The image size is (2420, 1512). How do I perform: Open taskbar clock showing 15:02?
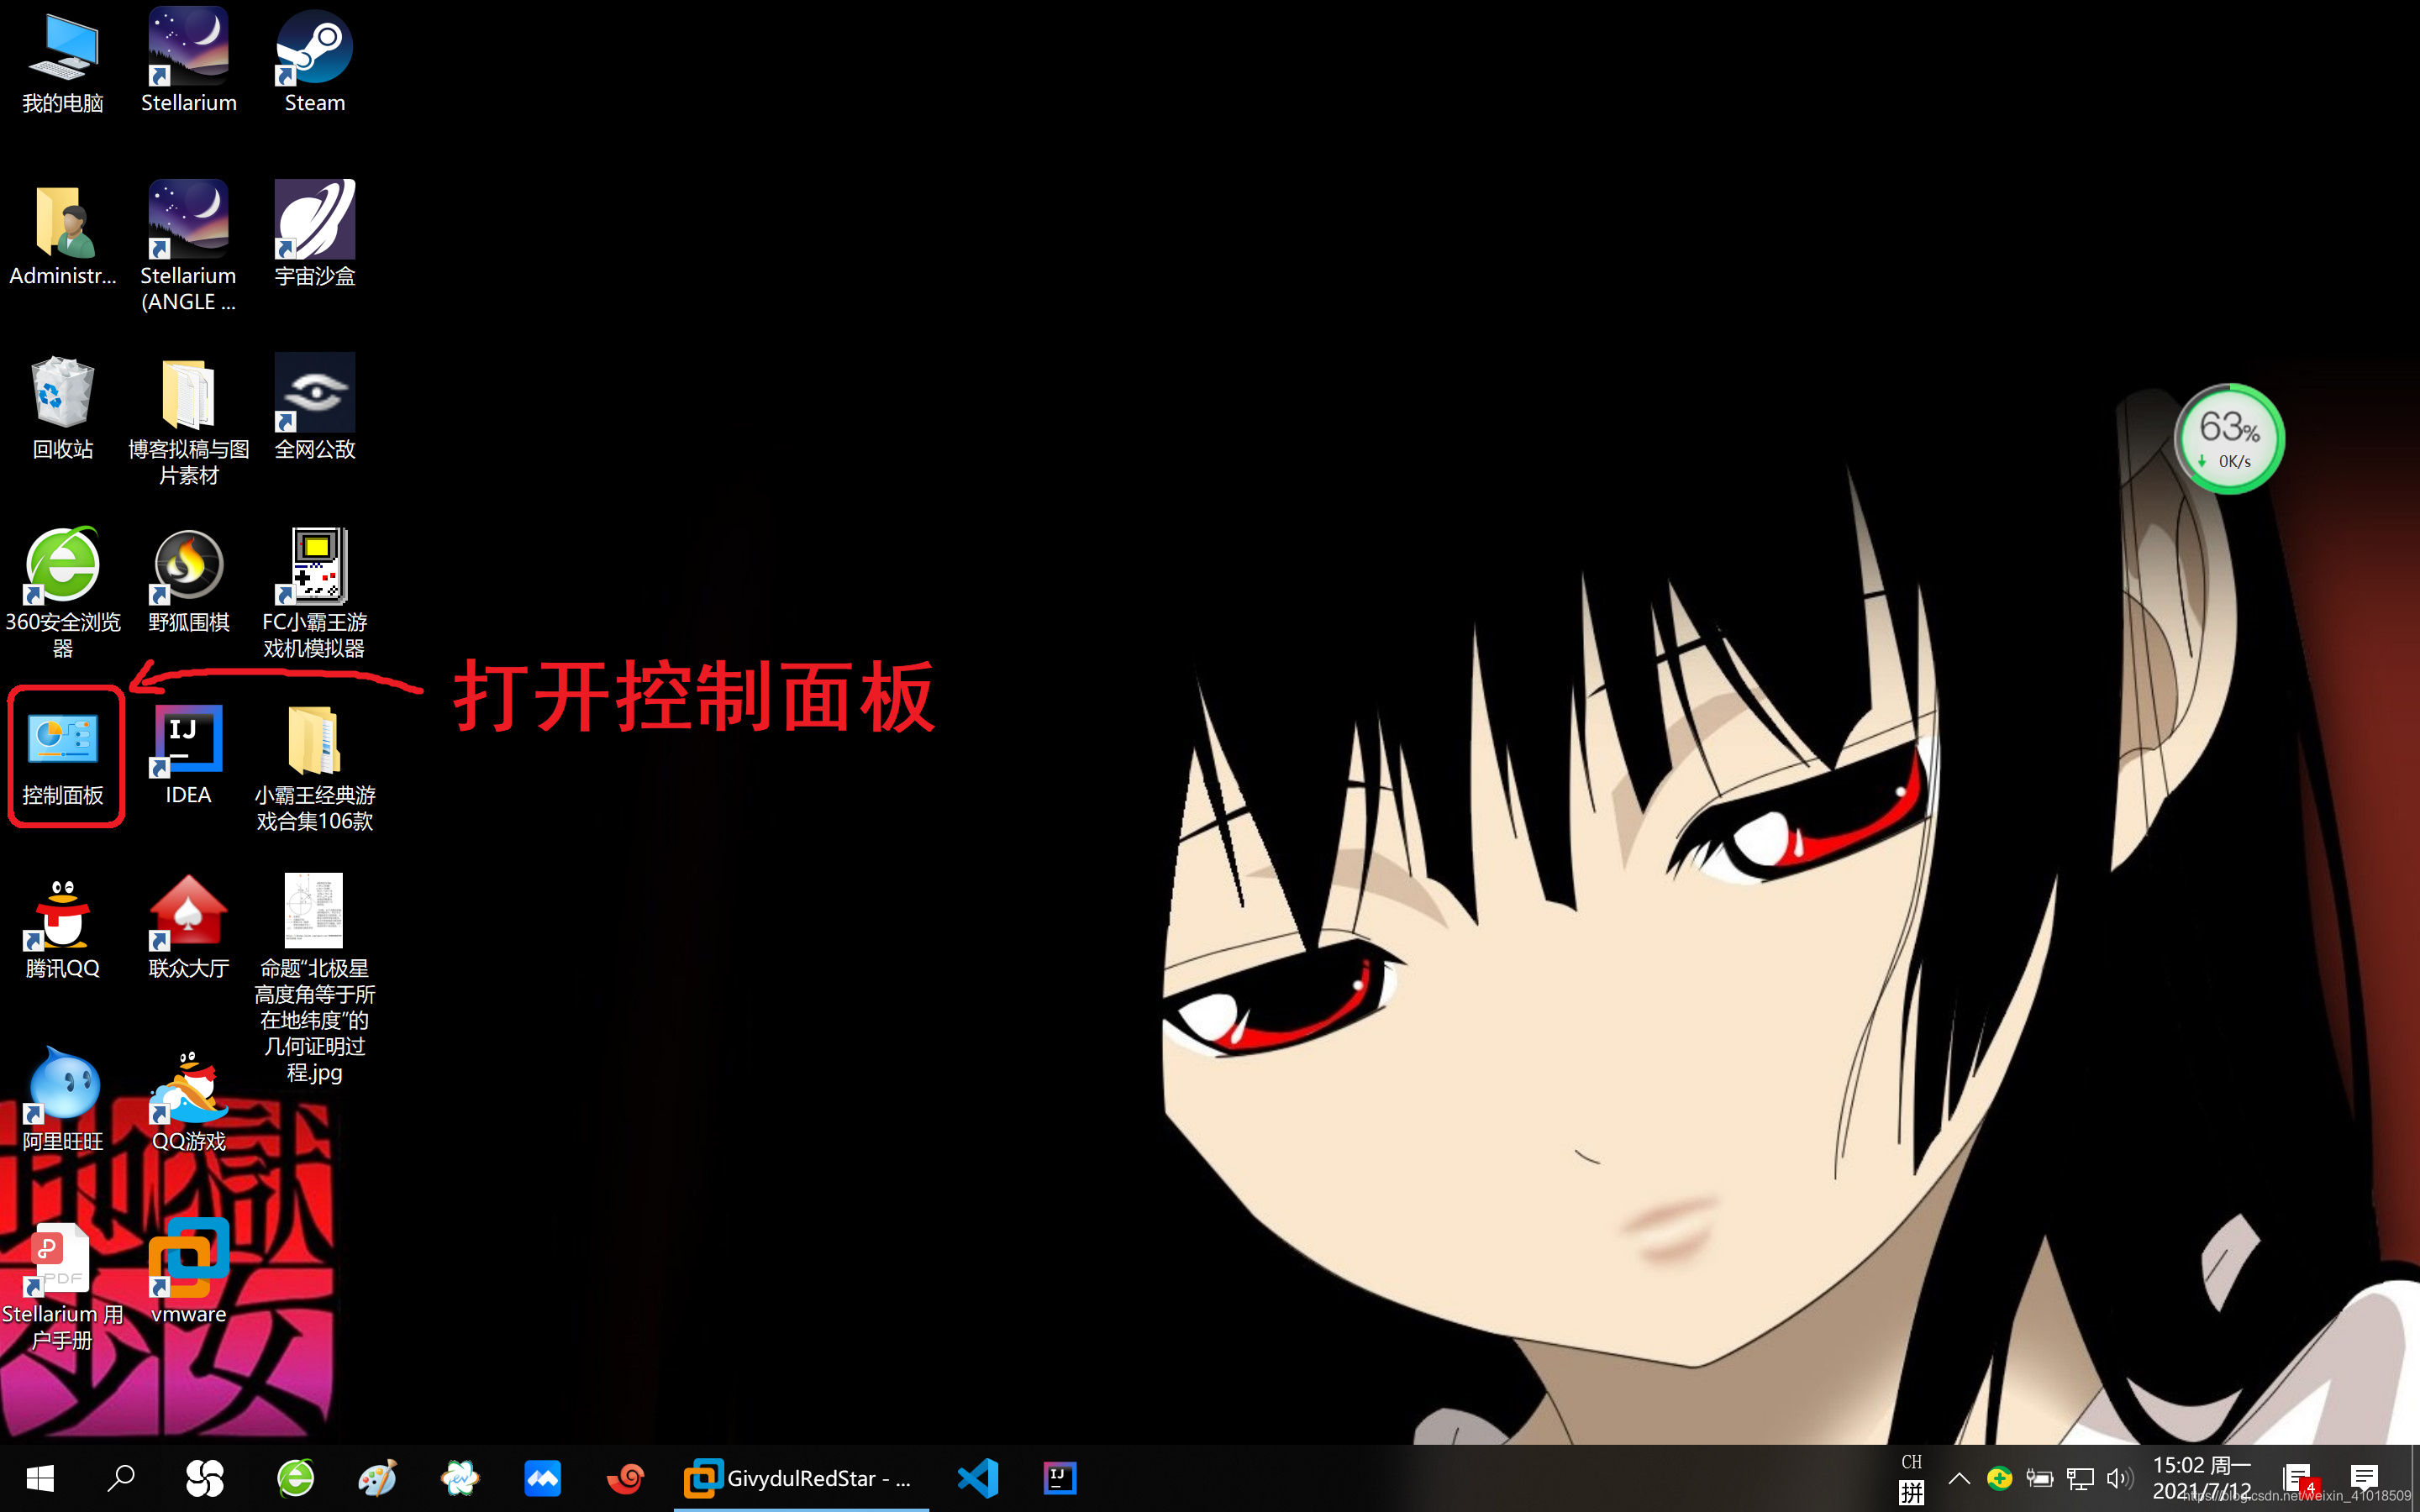2200,1477
